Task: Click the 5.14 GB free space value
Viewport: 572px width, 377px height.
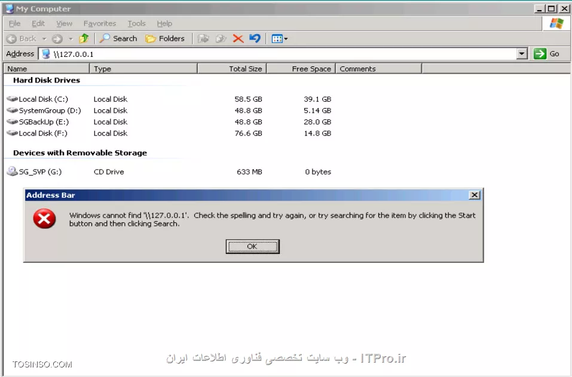Action: (x=317, y=111)
